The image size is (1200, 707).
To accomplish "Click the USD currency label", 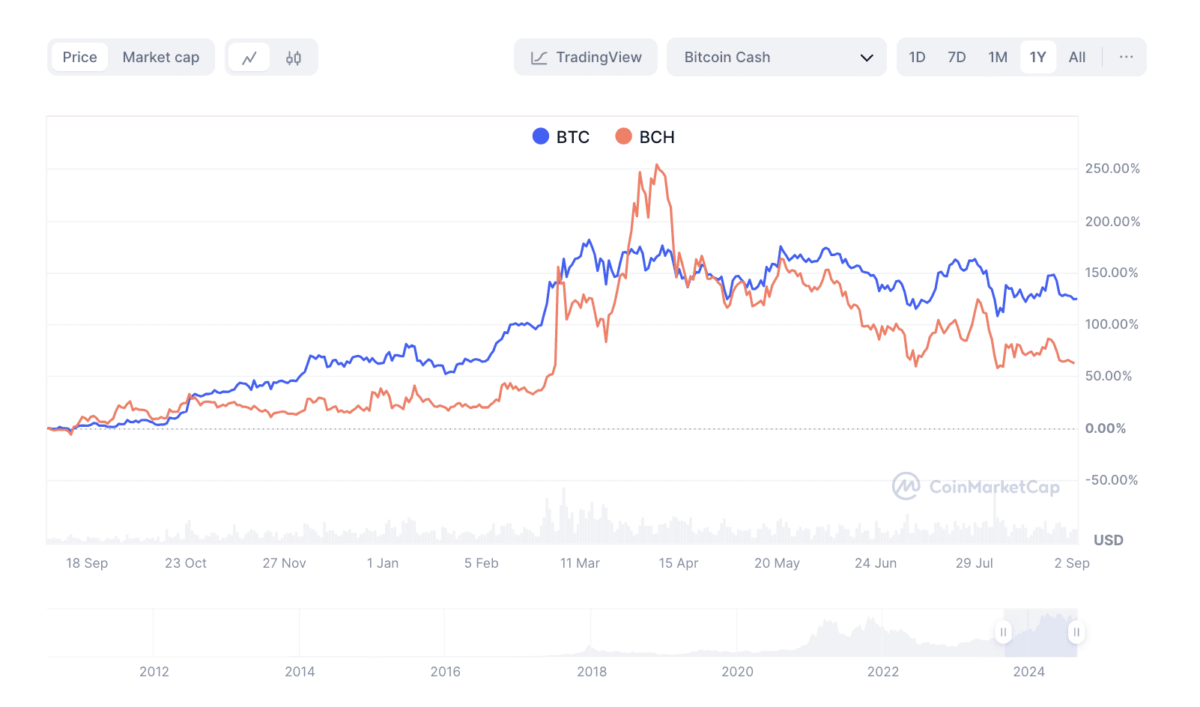I will point(1108,540).
